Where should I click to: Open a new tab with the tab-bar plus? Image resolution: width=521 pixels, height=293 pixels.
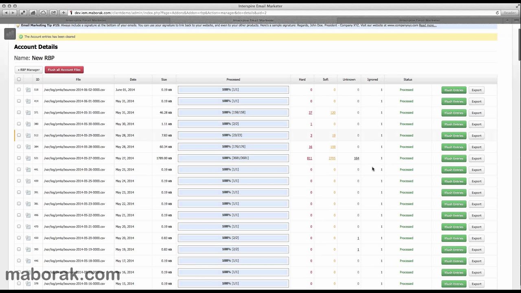(507, 20)
